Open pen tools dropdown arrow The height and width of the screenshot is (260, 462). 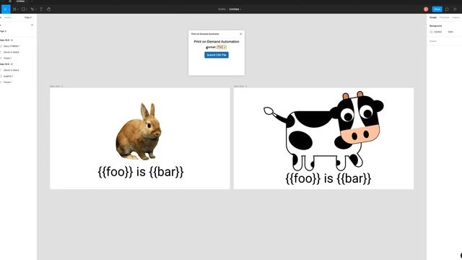click(x=35, y=9)
